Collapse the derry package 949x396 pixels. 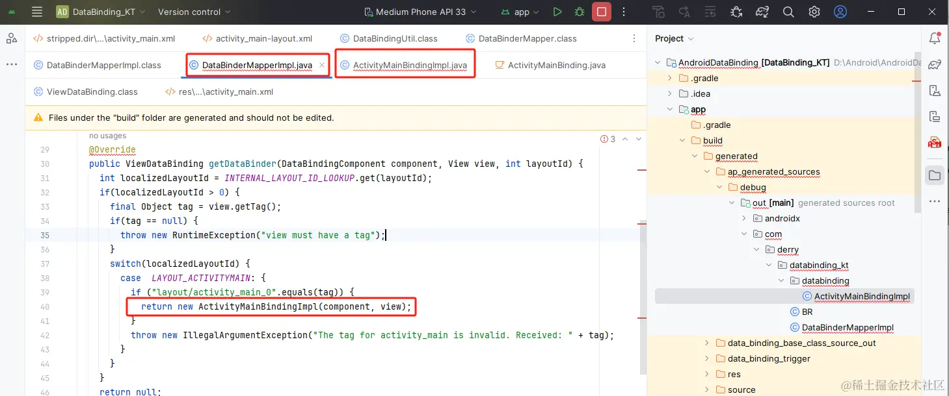tap(757, 249)
